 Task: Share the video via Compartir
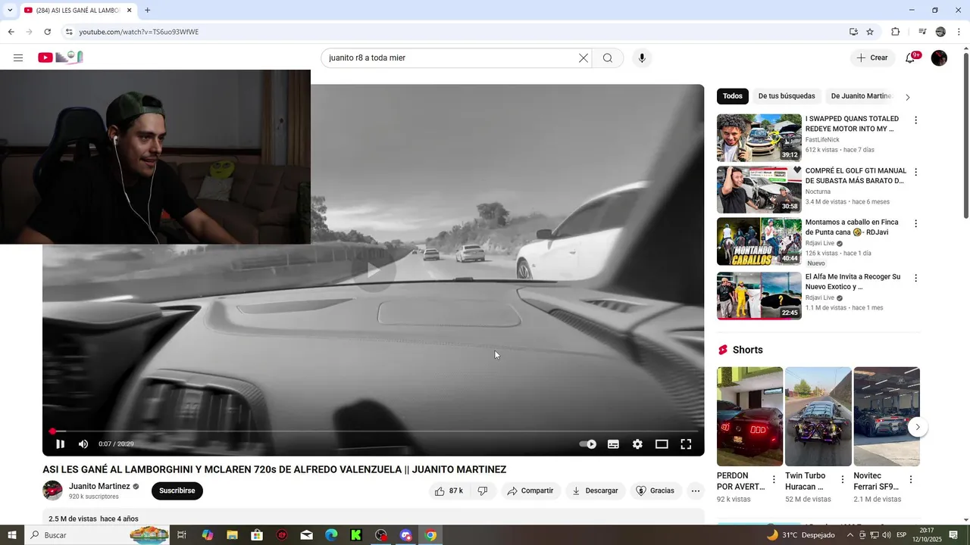(530, 491)
